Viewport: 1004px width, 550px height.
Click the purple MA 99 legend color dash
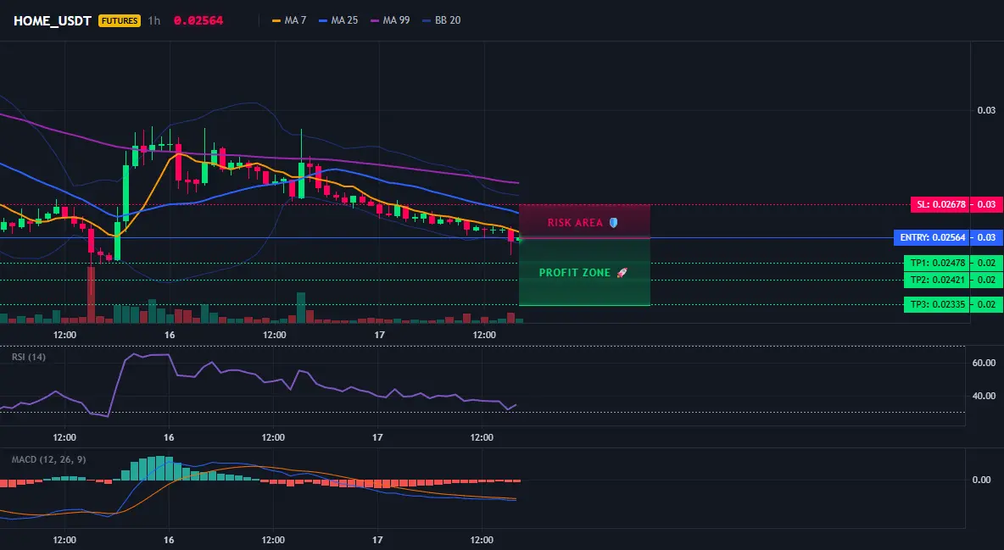tap(375, 20)
